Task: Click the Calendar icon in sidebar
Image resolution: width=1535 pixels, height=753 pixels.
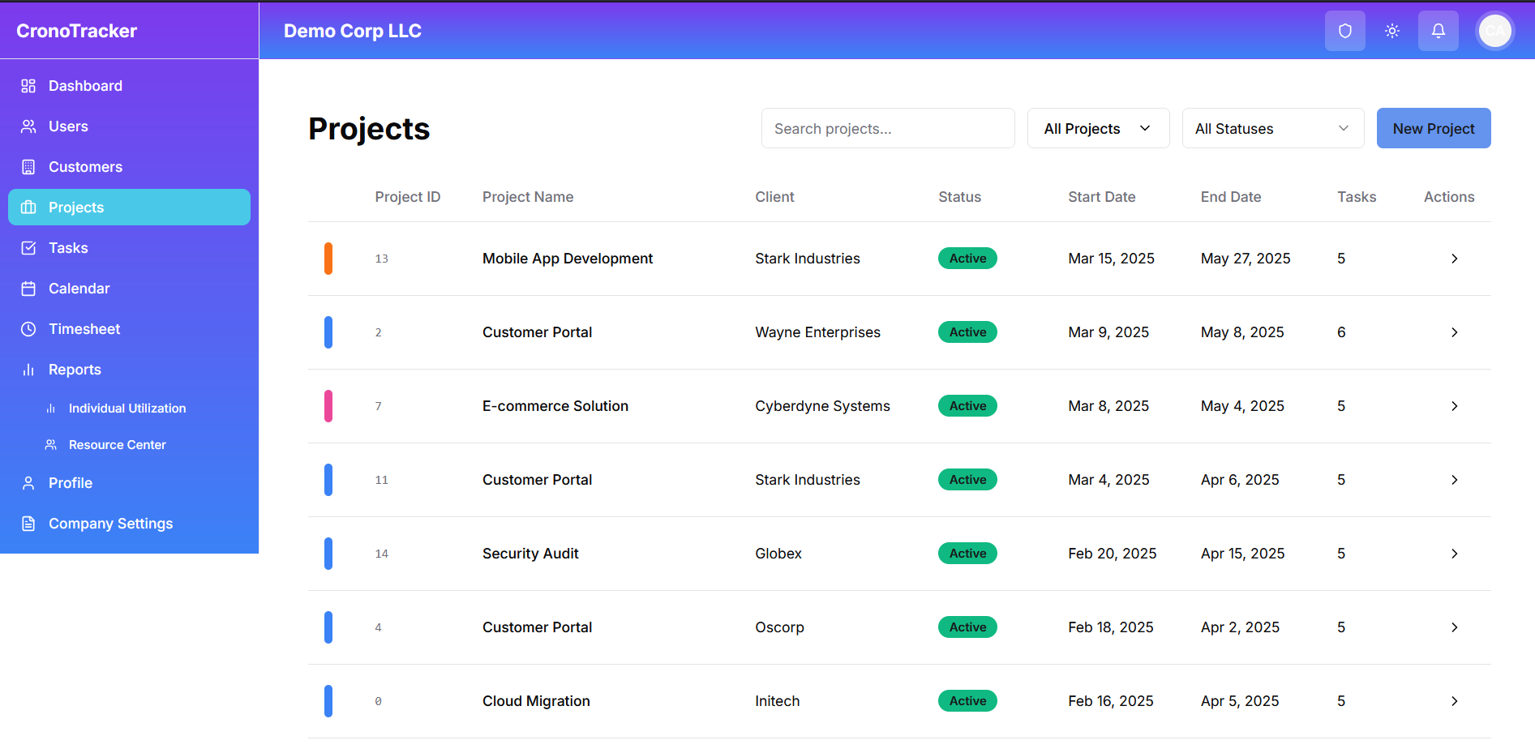Action: (28, 289)
